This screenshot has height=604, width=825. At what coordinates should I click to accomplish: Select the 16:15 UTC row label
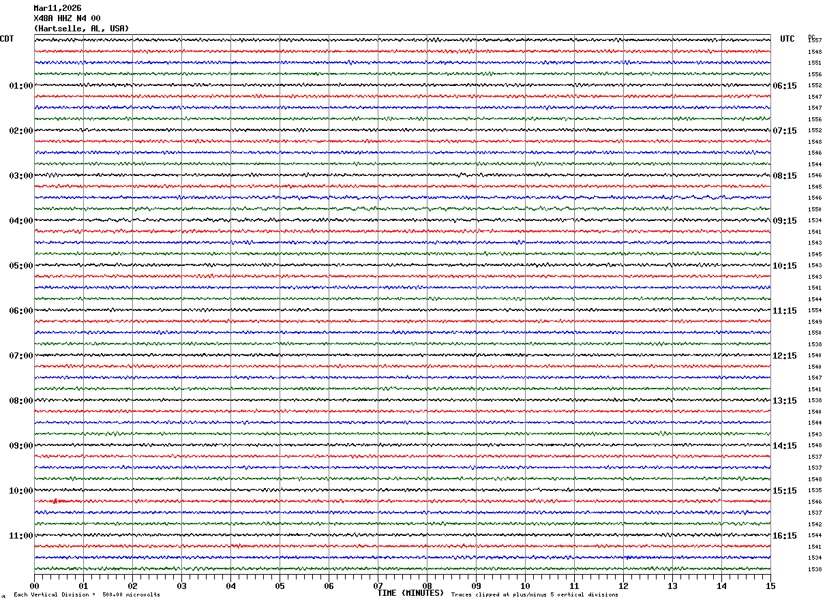tap(785, 536)
